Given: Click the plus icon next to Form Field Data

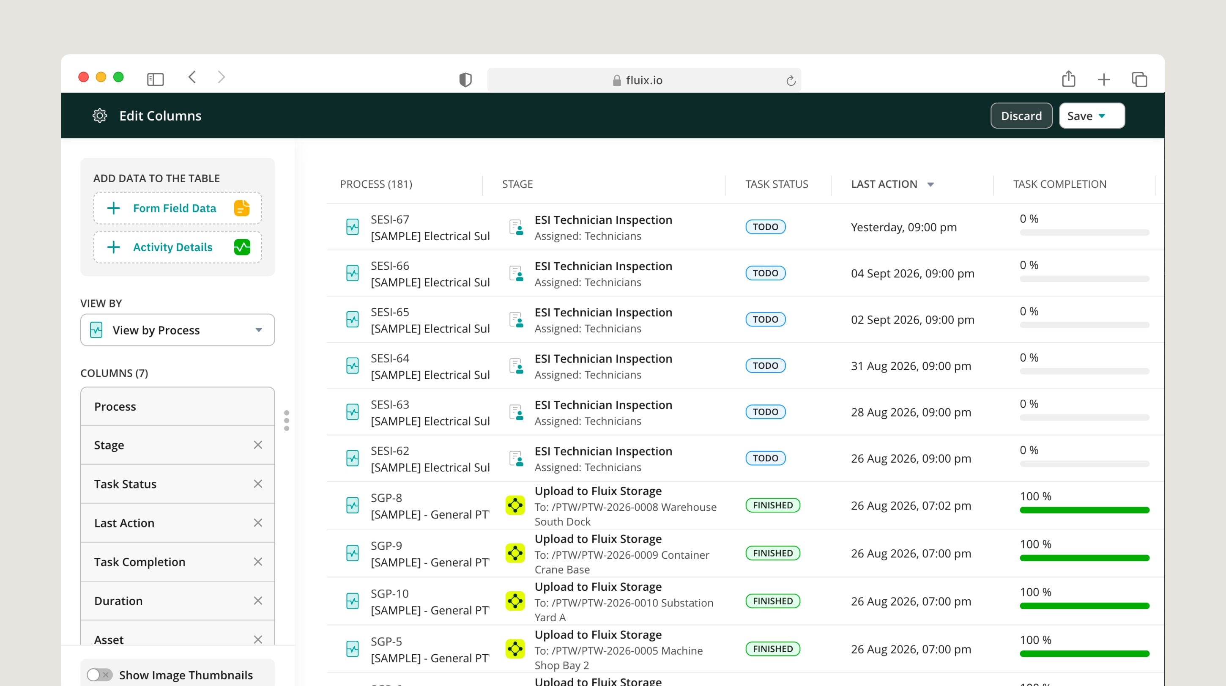Looking at the screenshot, I should 113,208.
